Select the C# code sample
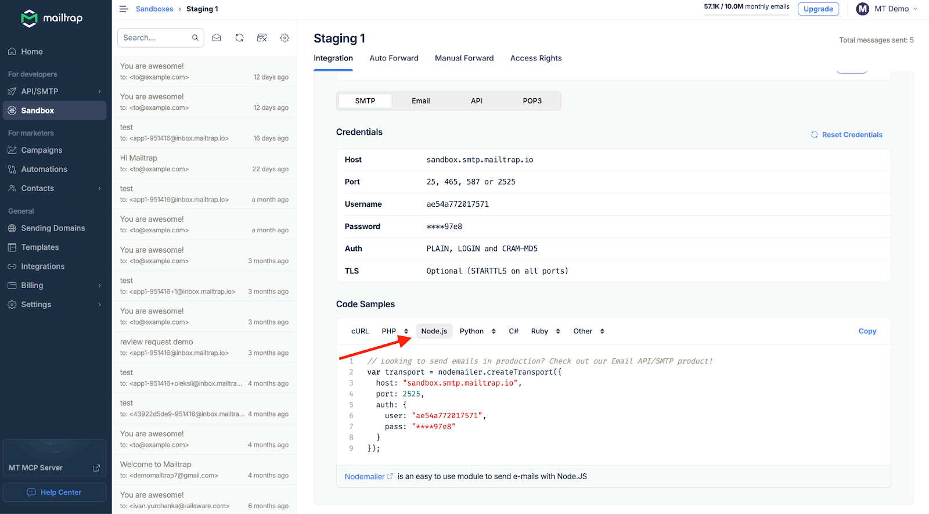929x514 pixels. 514,331
